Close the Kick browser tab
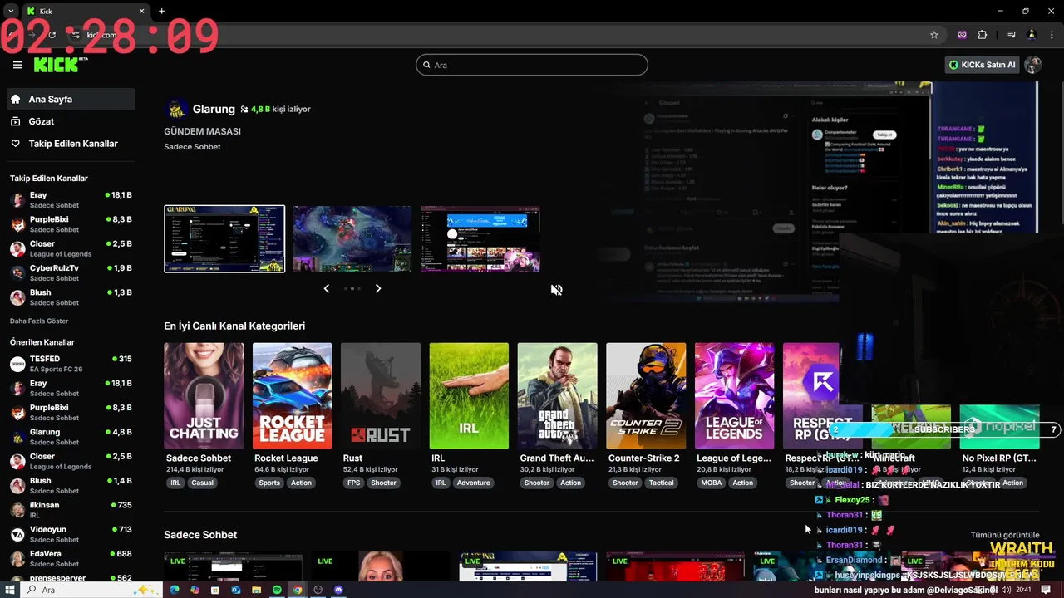This screenshot has height=598, width=1064. (x=141, y=12)
